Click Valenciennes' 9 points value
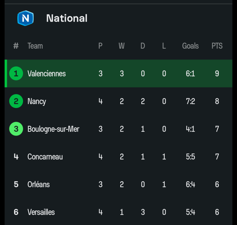 pos(217,73)
